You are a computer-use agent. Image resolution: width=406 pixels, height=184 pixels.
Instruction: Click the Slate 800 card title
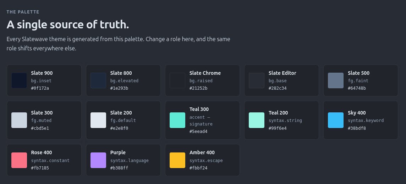121,73
